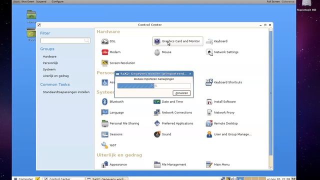
Task: Open the DSL hardware settings icon
Action: 108,41
